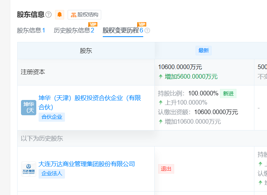Click the 坤华 company logo thumbnail
Screen dimensions: 267x195
pos(29,108)
